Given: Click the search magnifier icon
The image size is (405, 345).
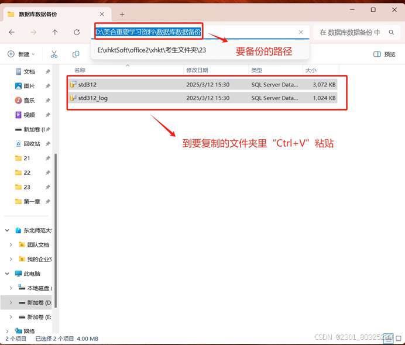Looking at the screenshot, I should (x=392, y=32).
